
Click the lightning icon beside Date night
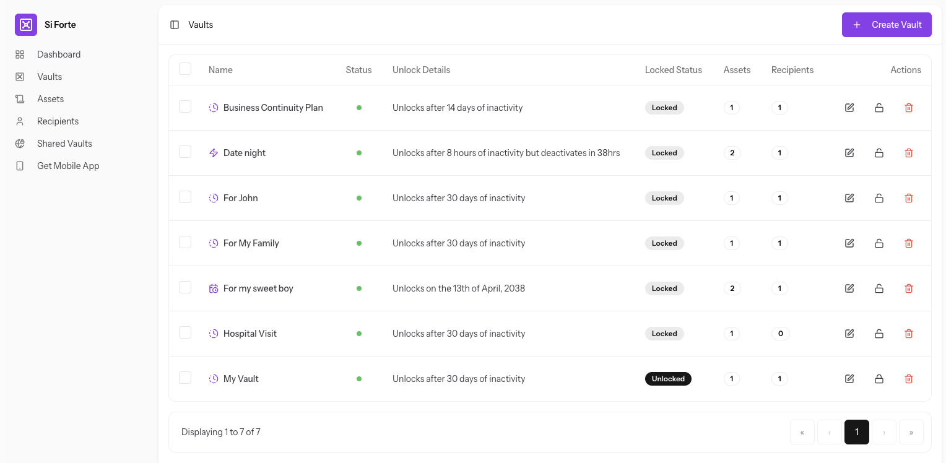[214, 153]
